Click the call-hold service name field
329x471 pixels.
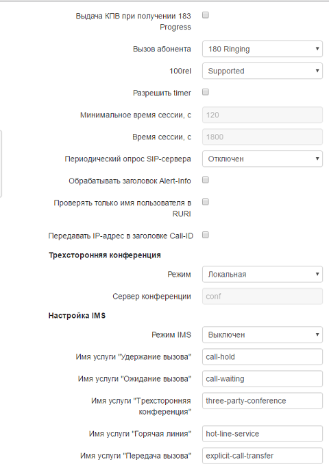[x=263, y=357]
